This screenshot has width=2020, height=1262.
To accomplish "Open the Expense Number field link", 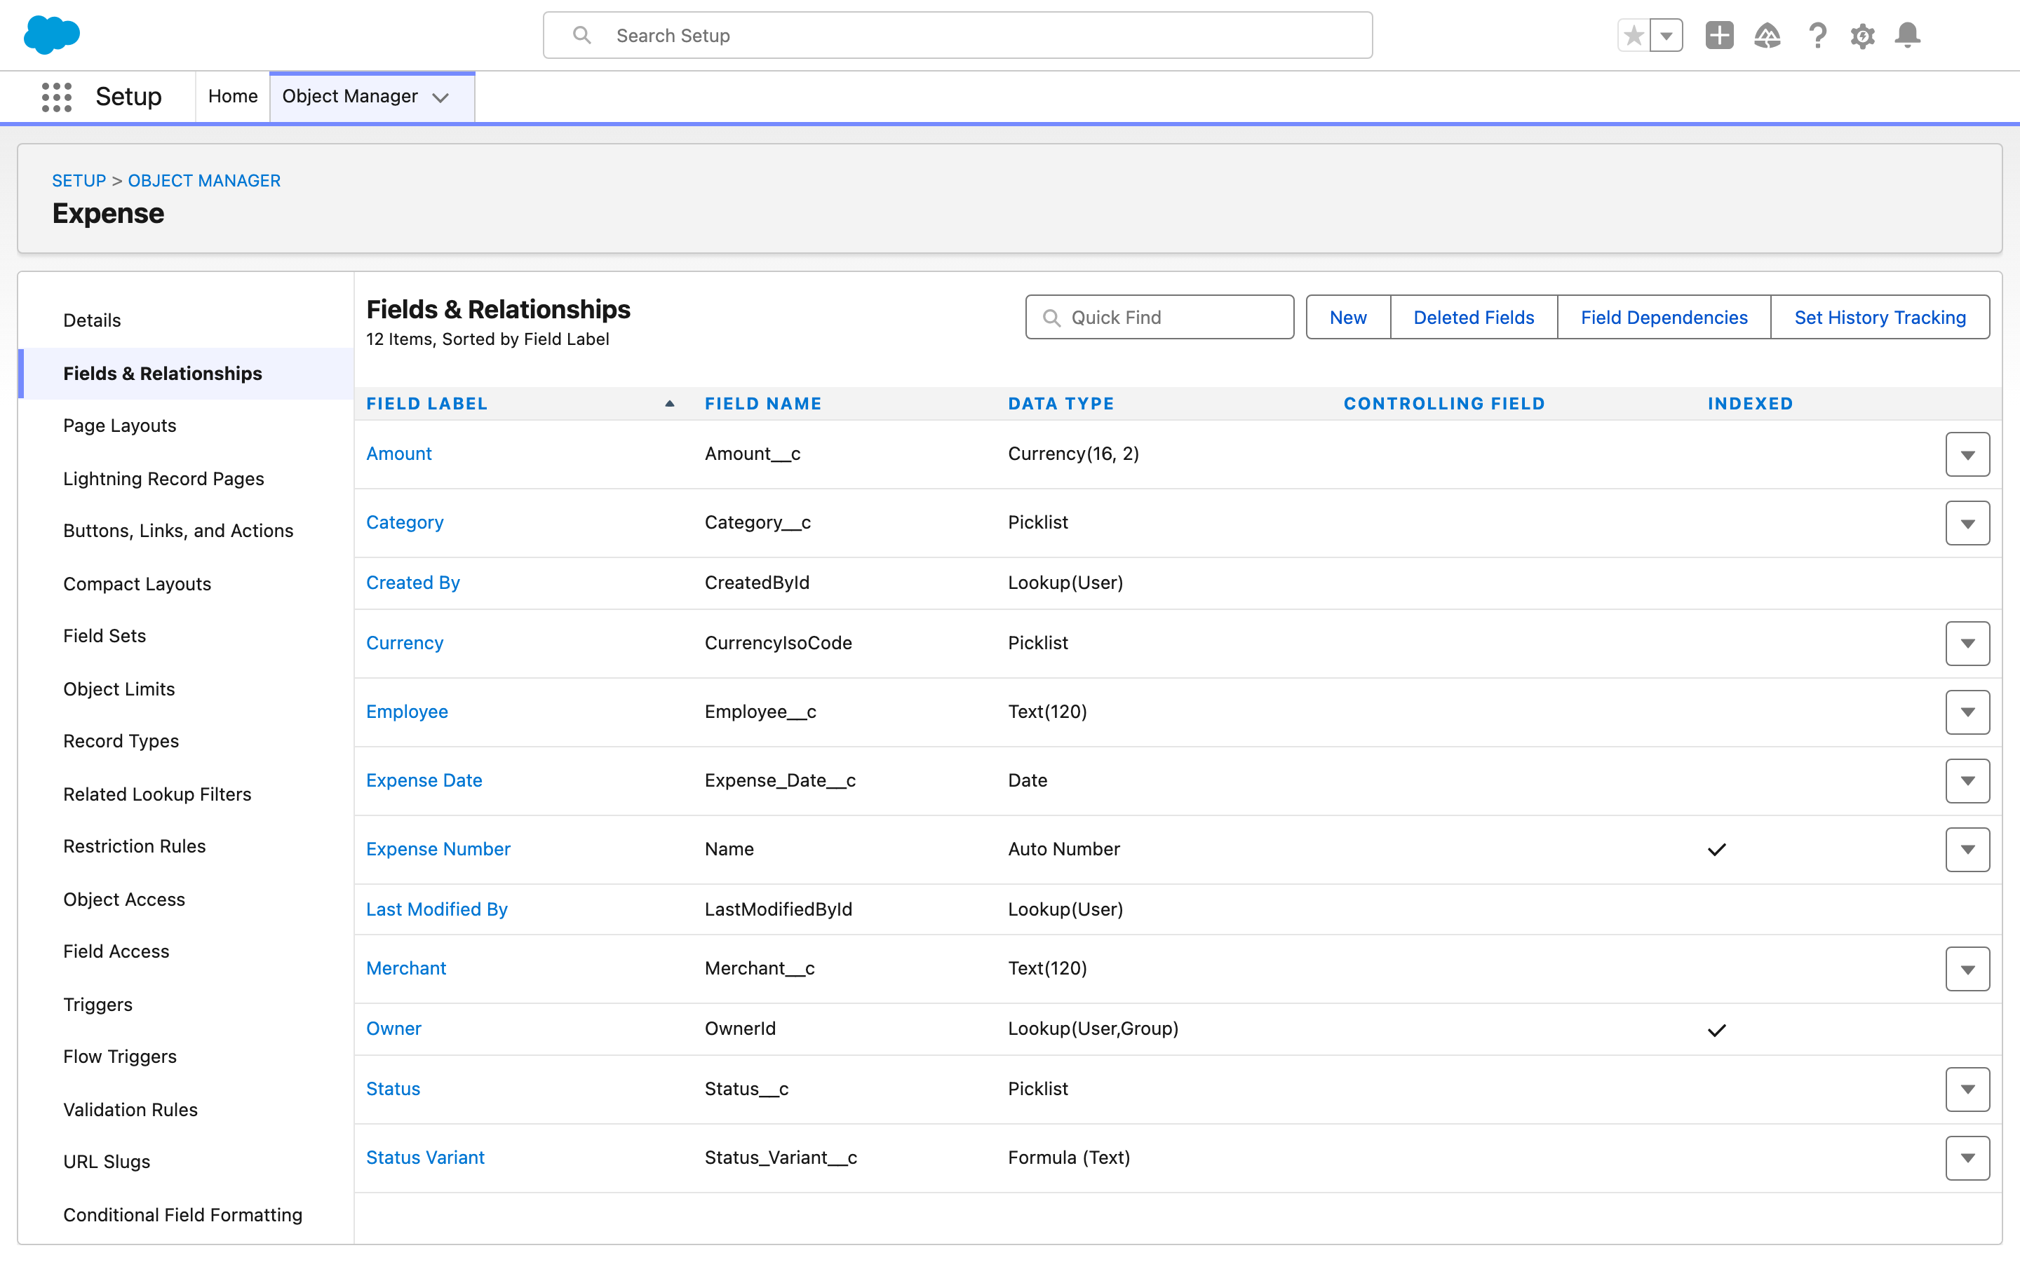I will [x=438, y=849].
